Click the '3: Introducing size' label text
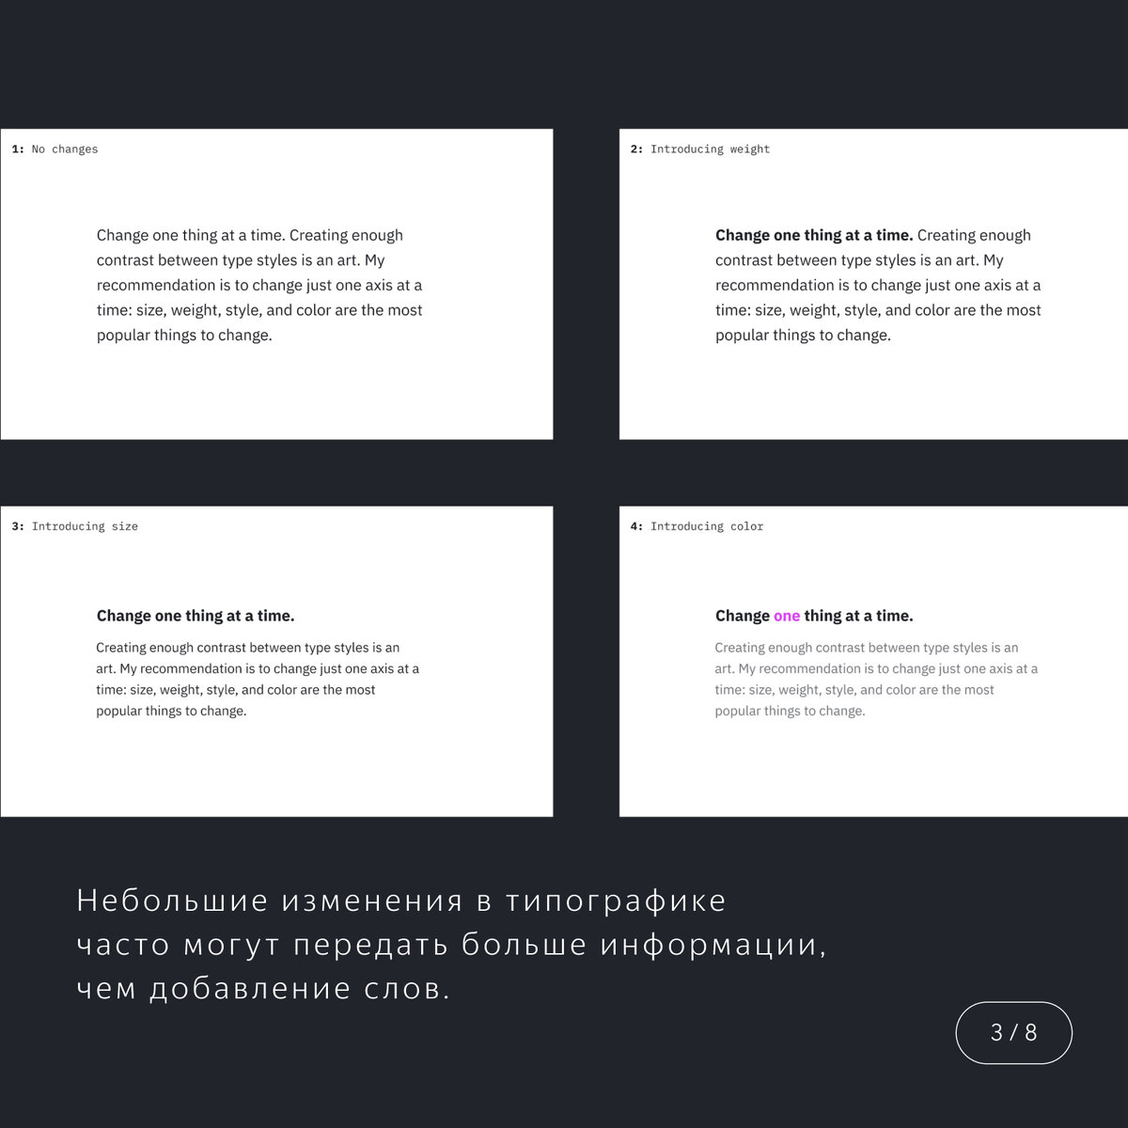The image size is (1128, 1128). [75, 526]
